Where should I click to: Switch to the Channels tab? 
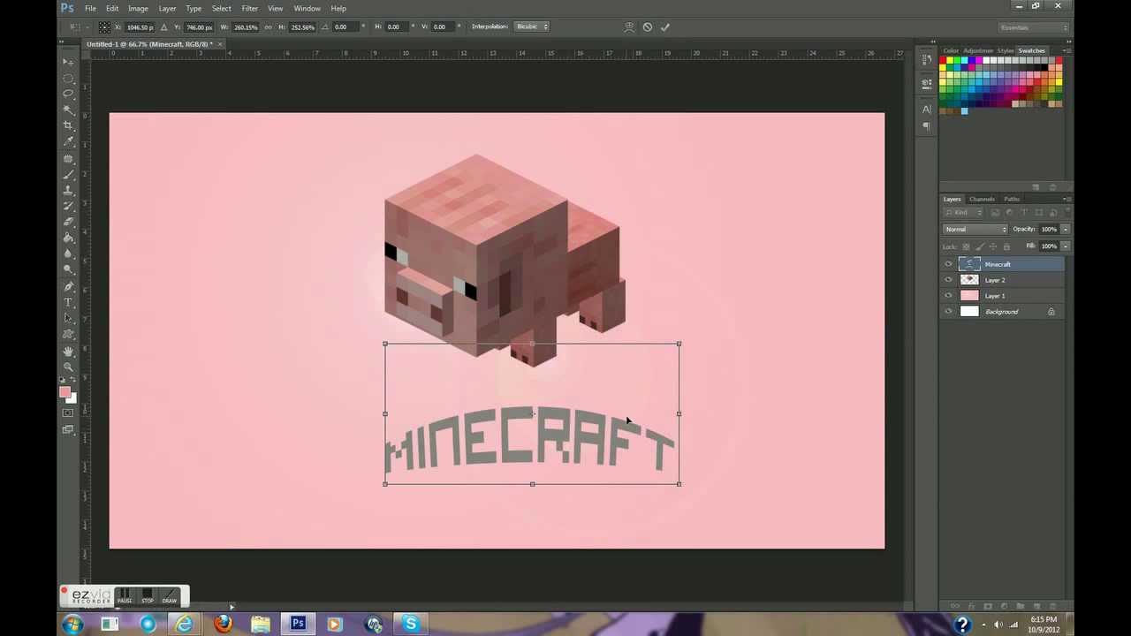tap(982, 199)
